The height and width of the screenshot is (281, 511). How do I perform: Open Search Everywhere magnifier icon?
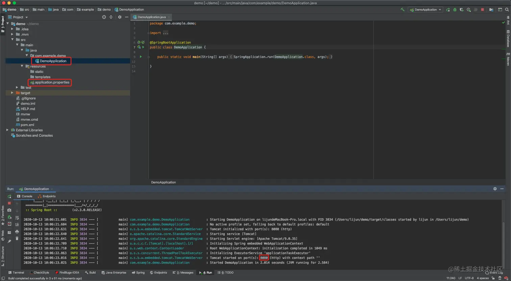(x=507, y=9)
